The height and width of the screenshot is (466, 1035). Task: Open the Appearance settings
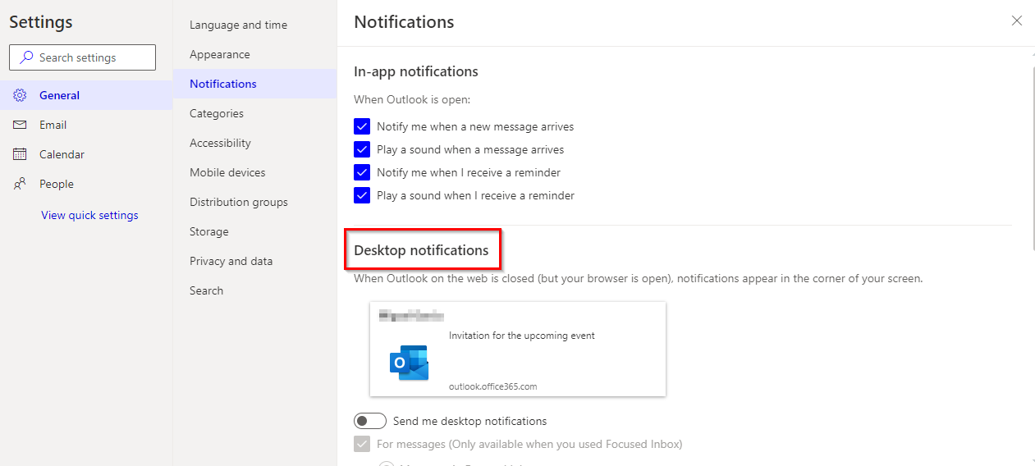[x=254, y=54]
